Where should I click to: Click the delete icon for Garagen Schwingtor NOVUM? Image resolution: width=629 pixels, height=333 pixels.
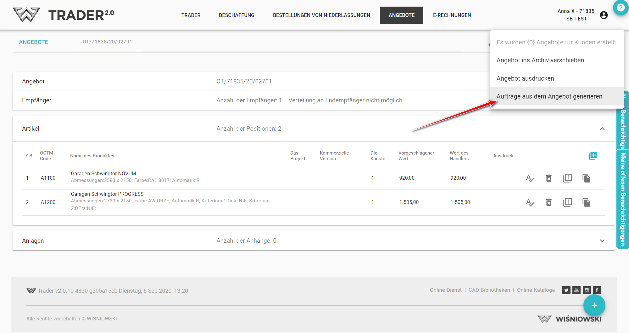tap(548, 178)
